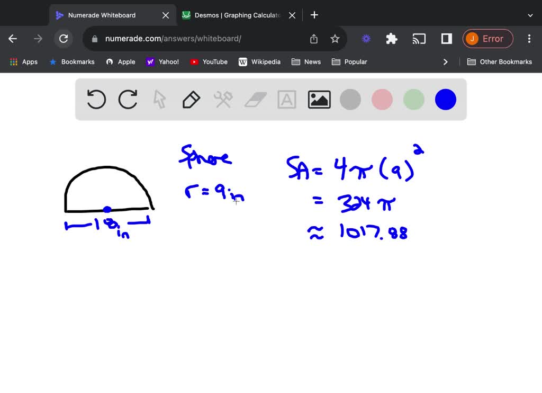Select the pointer/selection tool
This screenshot has height=393, width=542.
[x=159, y=99]
